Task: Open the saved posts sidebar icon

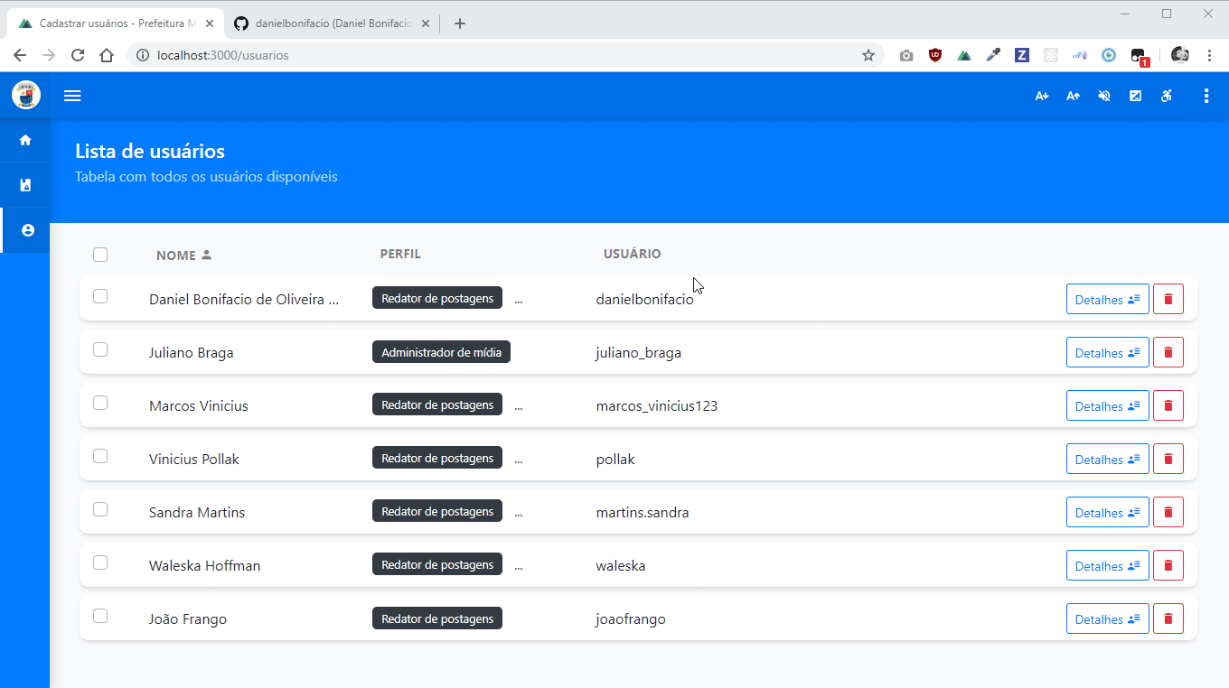Action: click(x=25, y=185)
